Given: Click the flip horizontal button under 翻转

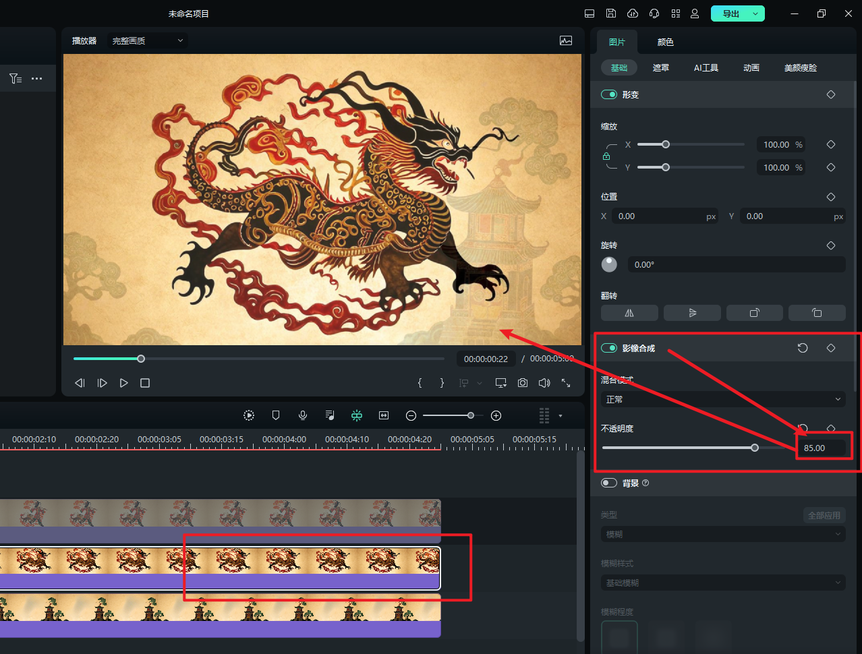Looking at the screenshot, I should 629,313.
